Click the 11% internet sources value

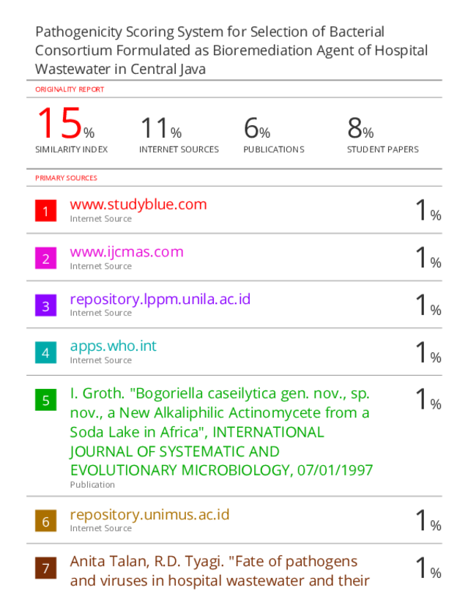click(x=160, y=128)
